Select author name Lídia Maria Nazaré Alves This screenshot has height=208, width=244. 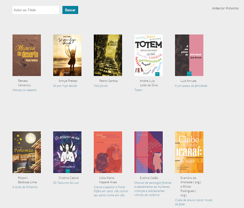click(108, 180)
